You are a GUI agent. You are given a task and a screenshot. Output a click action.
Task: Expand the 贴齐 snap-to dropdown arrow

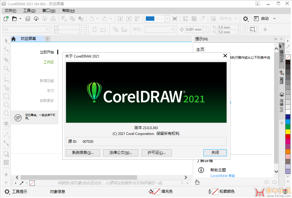point(236,19)
